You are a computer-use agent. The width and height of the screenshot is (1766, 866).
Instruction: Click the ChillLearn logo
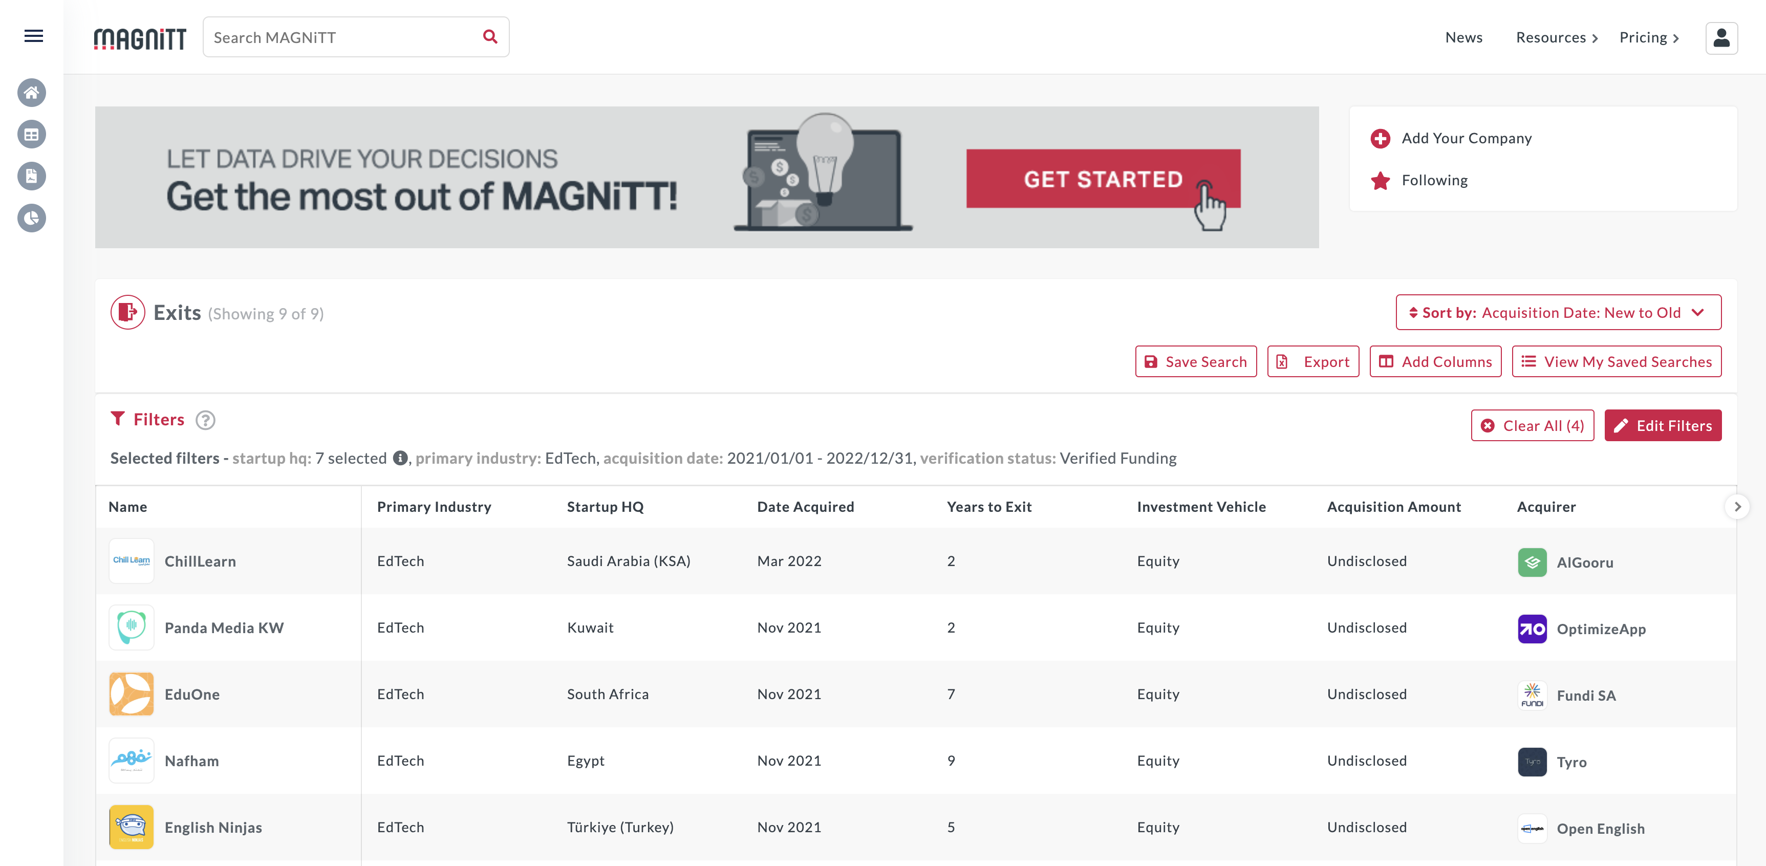click(x=132, y=561)
